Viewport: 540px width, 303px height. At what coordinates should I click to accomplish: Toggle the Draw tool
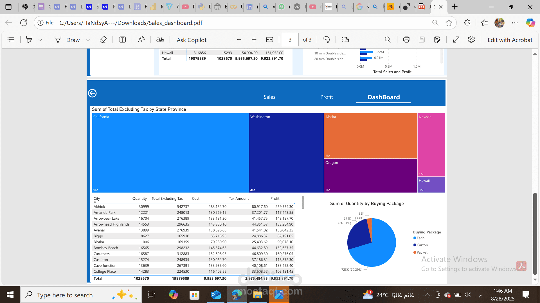click(67, 40)
